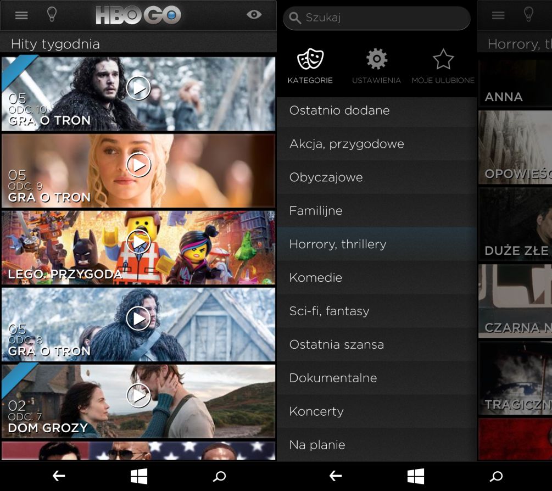552x491 pixels.
Task: Tap the eye icon in the HBO GO header
Action: coord(254,14)
